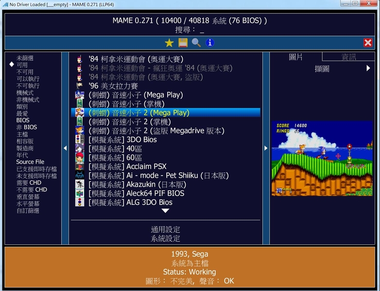Image resolution: width=380 pixels, height=291 pixels.
Task: Select the 垂直螢幕 filter
Action: [28, 196]
